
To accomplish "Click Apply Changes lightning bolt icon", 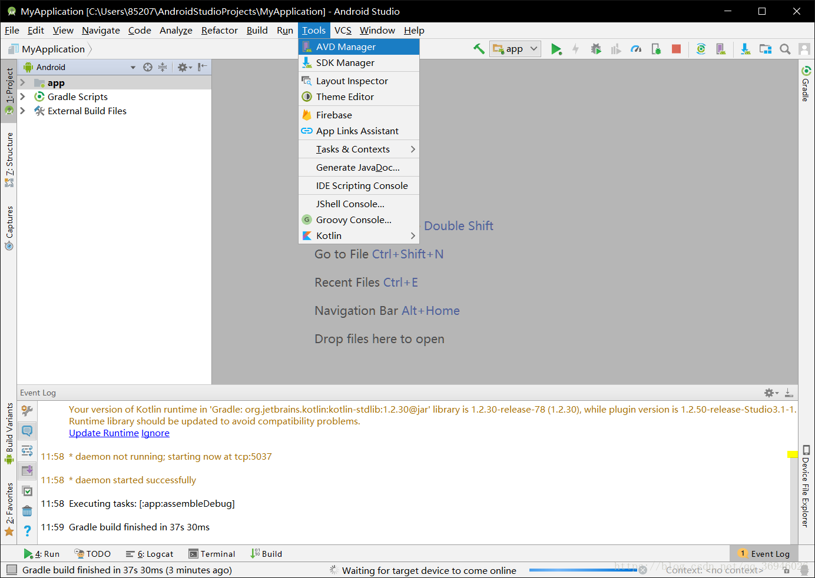I will 576,49.
